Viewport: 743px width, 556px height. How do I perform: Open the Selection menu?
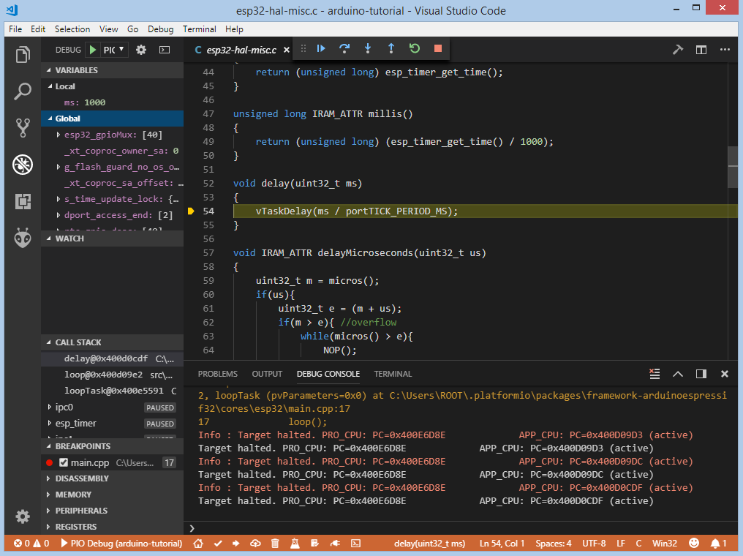pyautogui.click(x=72, y=29)
